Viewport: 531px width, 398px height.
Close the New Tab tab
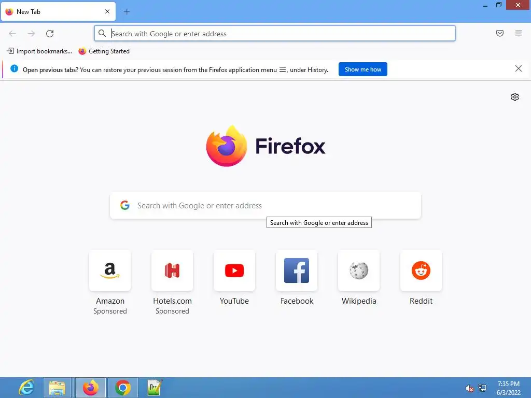pyautogui.click(x=107, y=11)
